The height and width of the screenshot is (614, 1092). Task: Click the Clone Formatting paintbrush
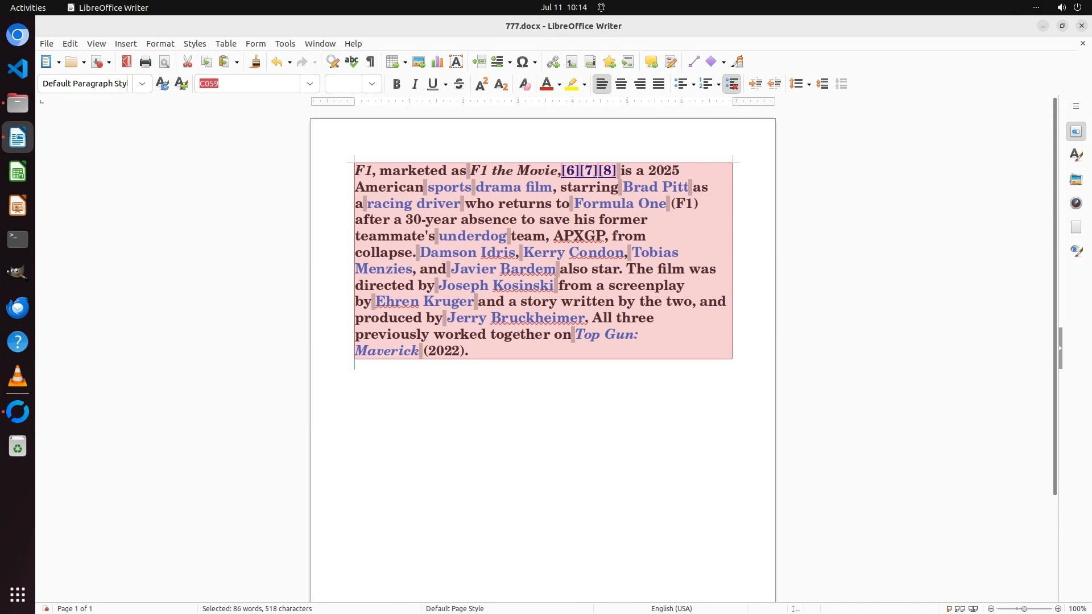click(x=255, y=62)
